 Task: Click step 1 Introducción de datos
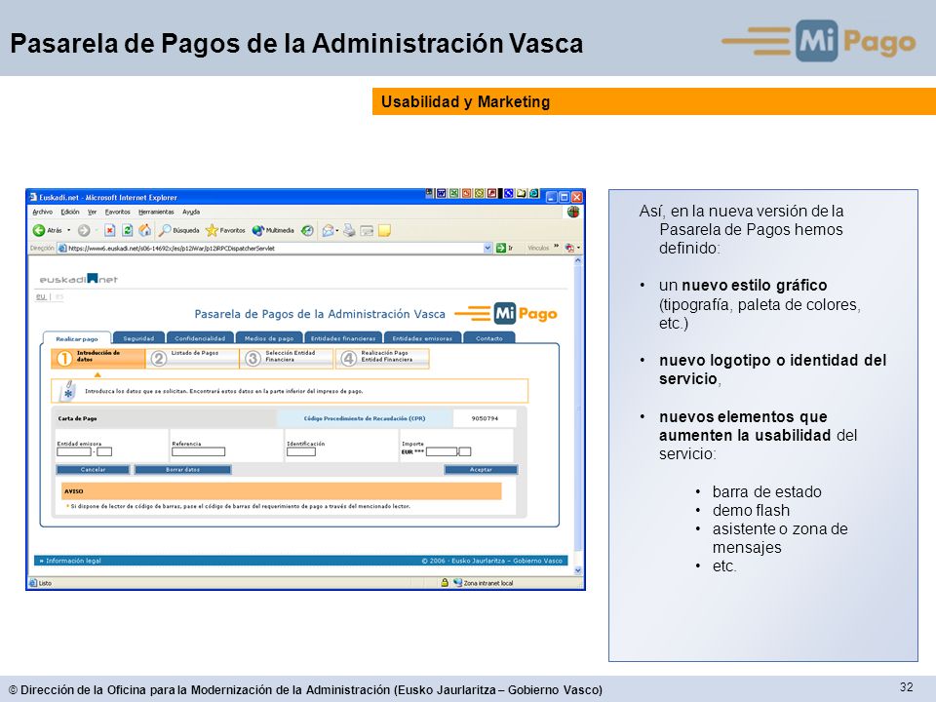coord(98,358)
